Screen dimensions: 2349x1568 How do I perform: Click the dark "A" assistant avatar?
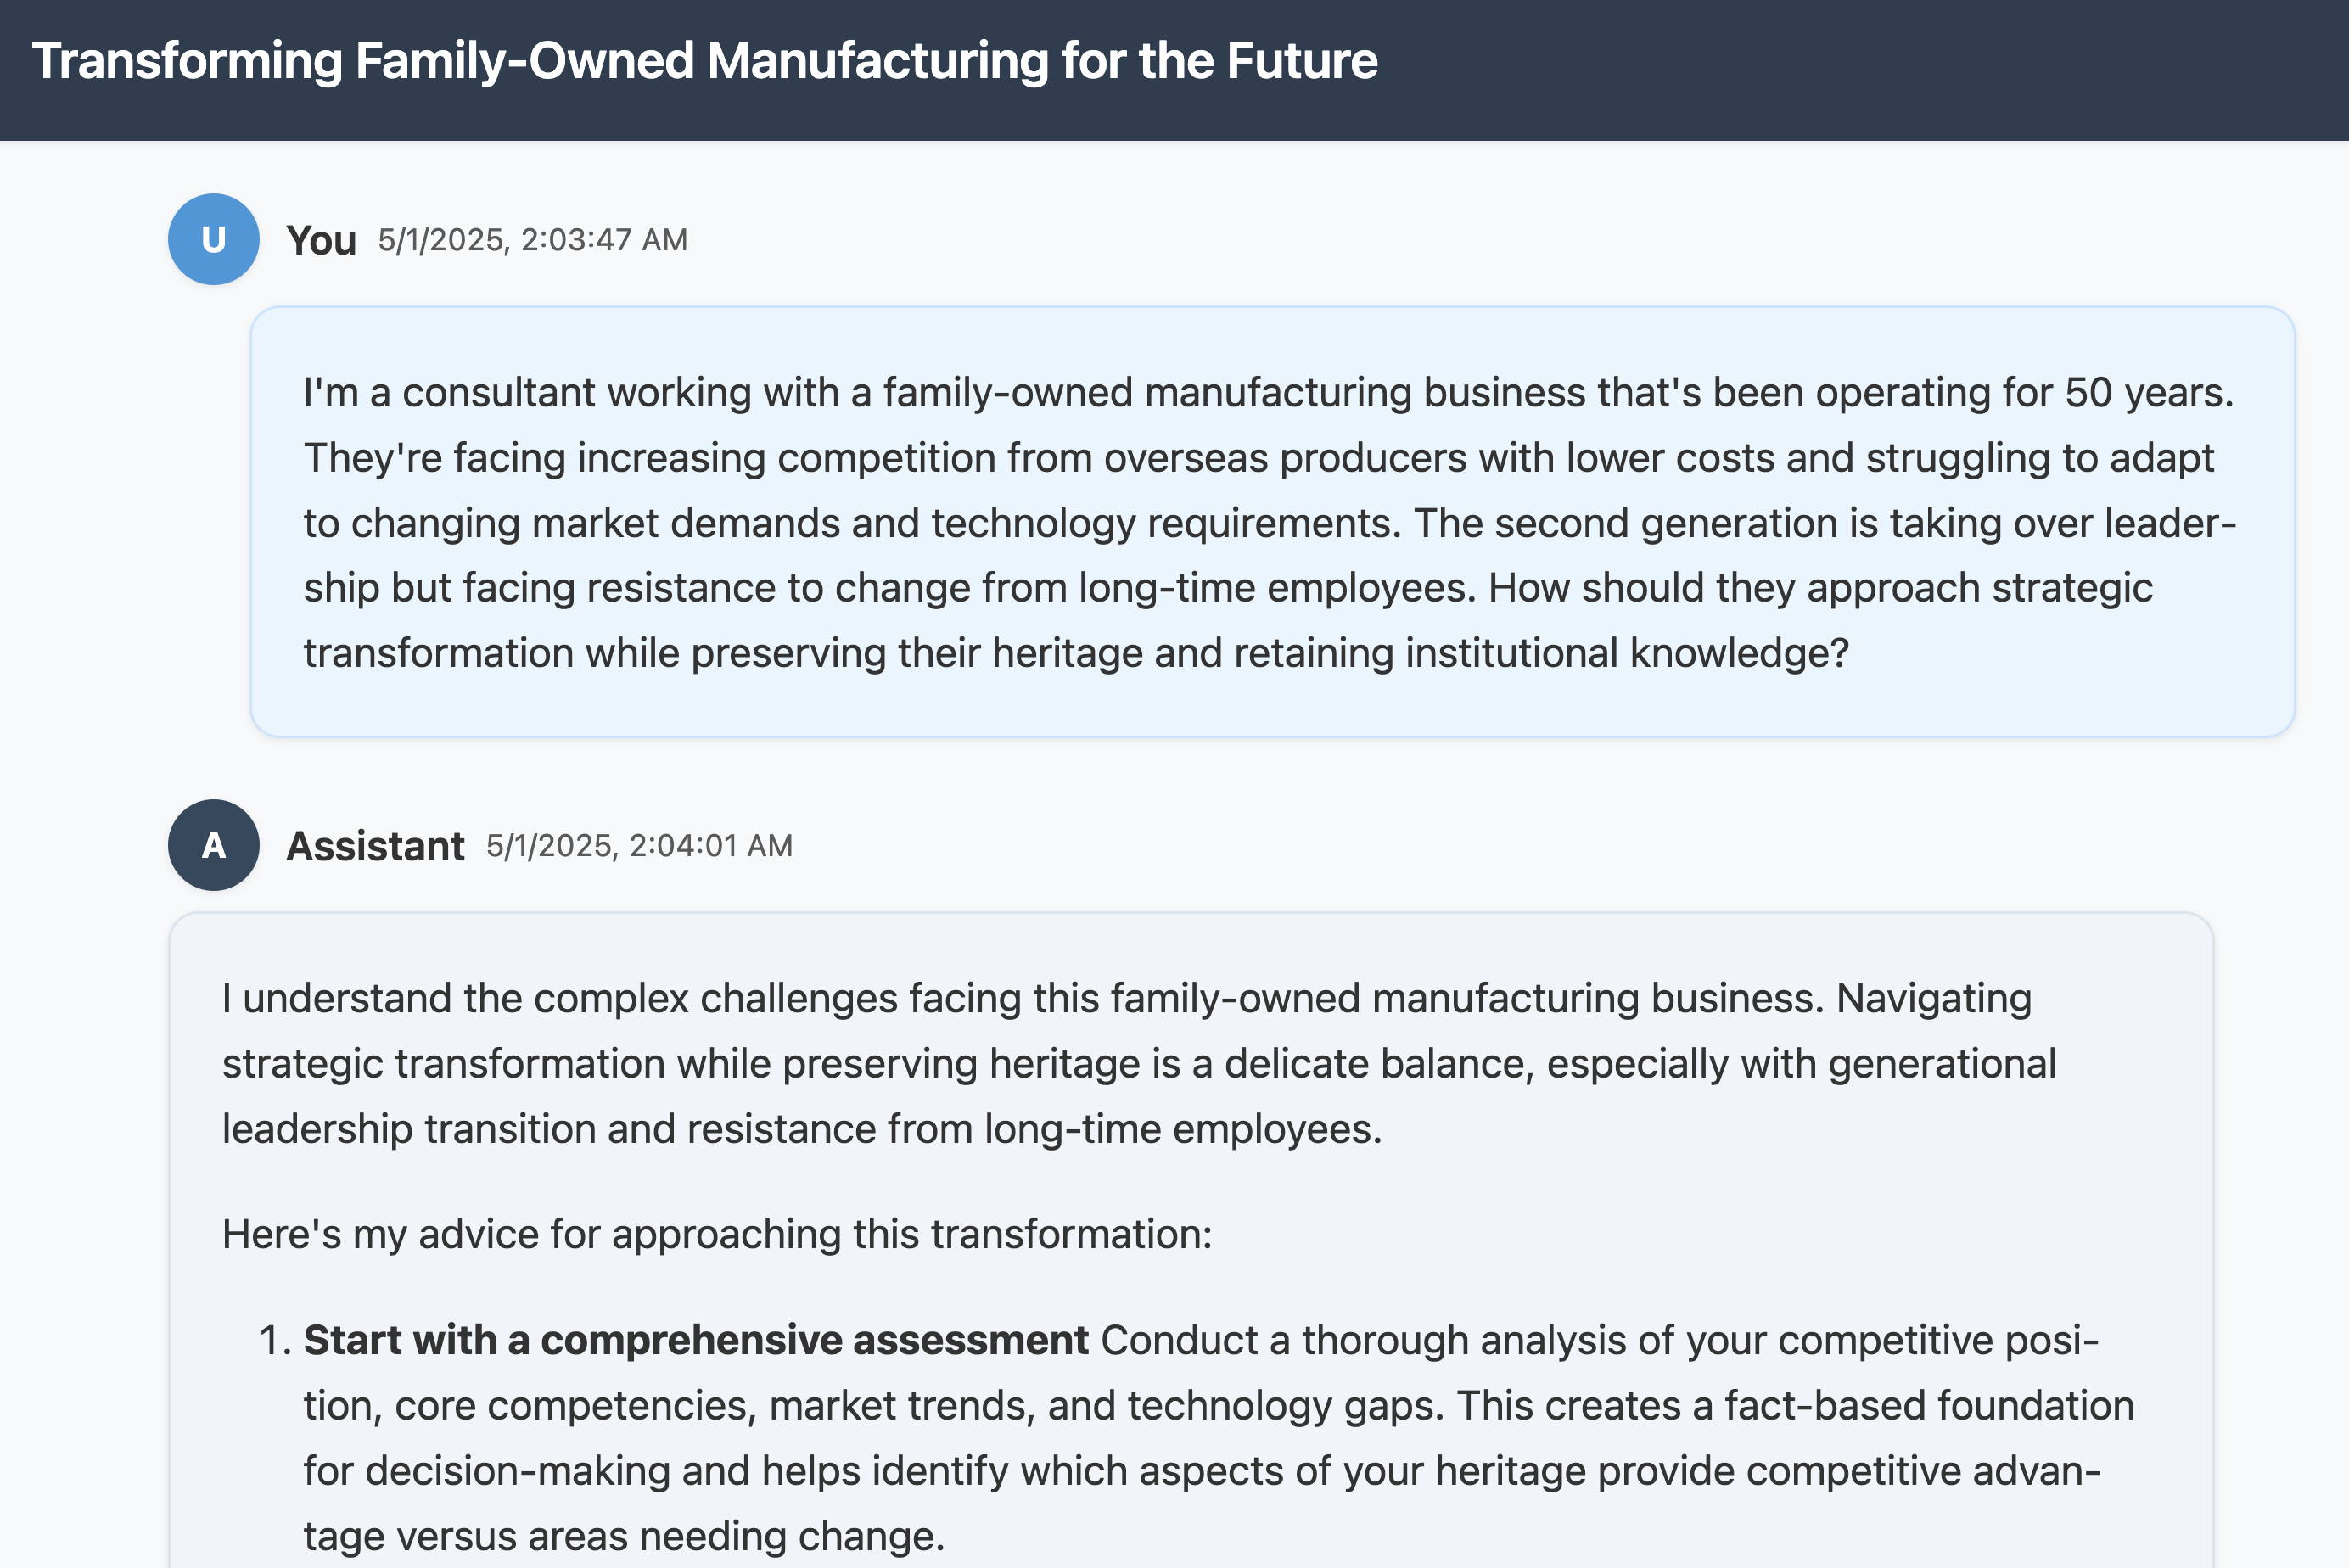213,845
